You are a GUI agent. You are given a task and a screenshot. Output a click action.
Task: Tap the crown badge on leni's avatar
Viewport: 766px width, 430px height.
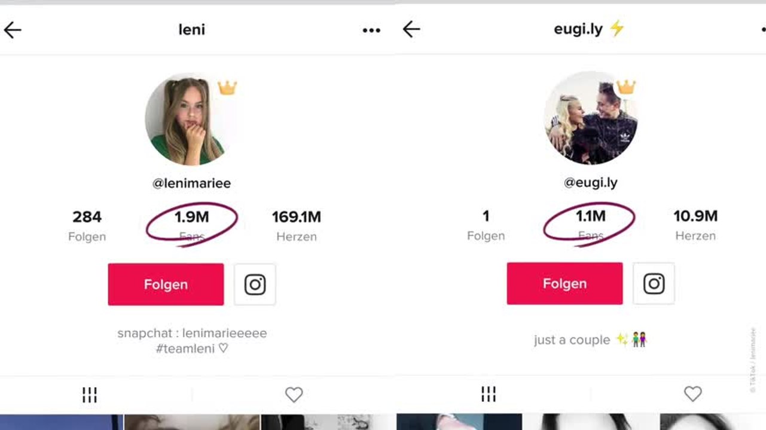(227, 88)
